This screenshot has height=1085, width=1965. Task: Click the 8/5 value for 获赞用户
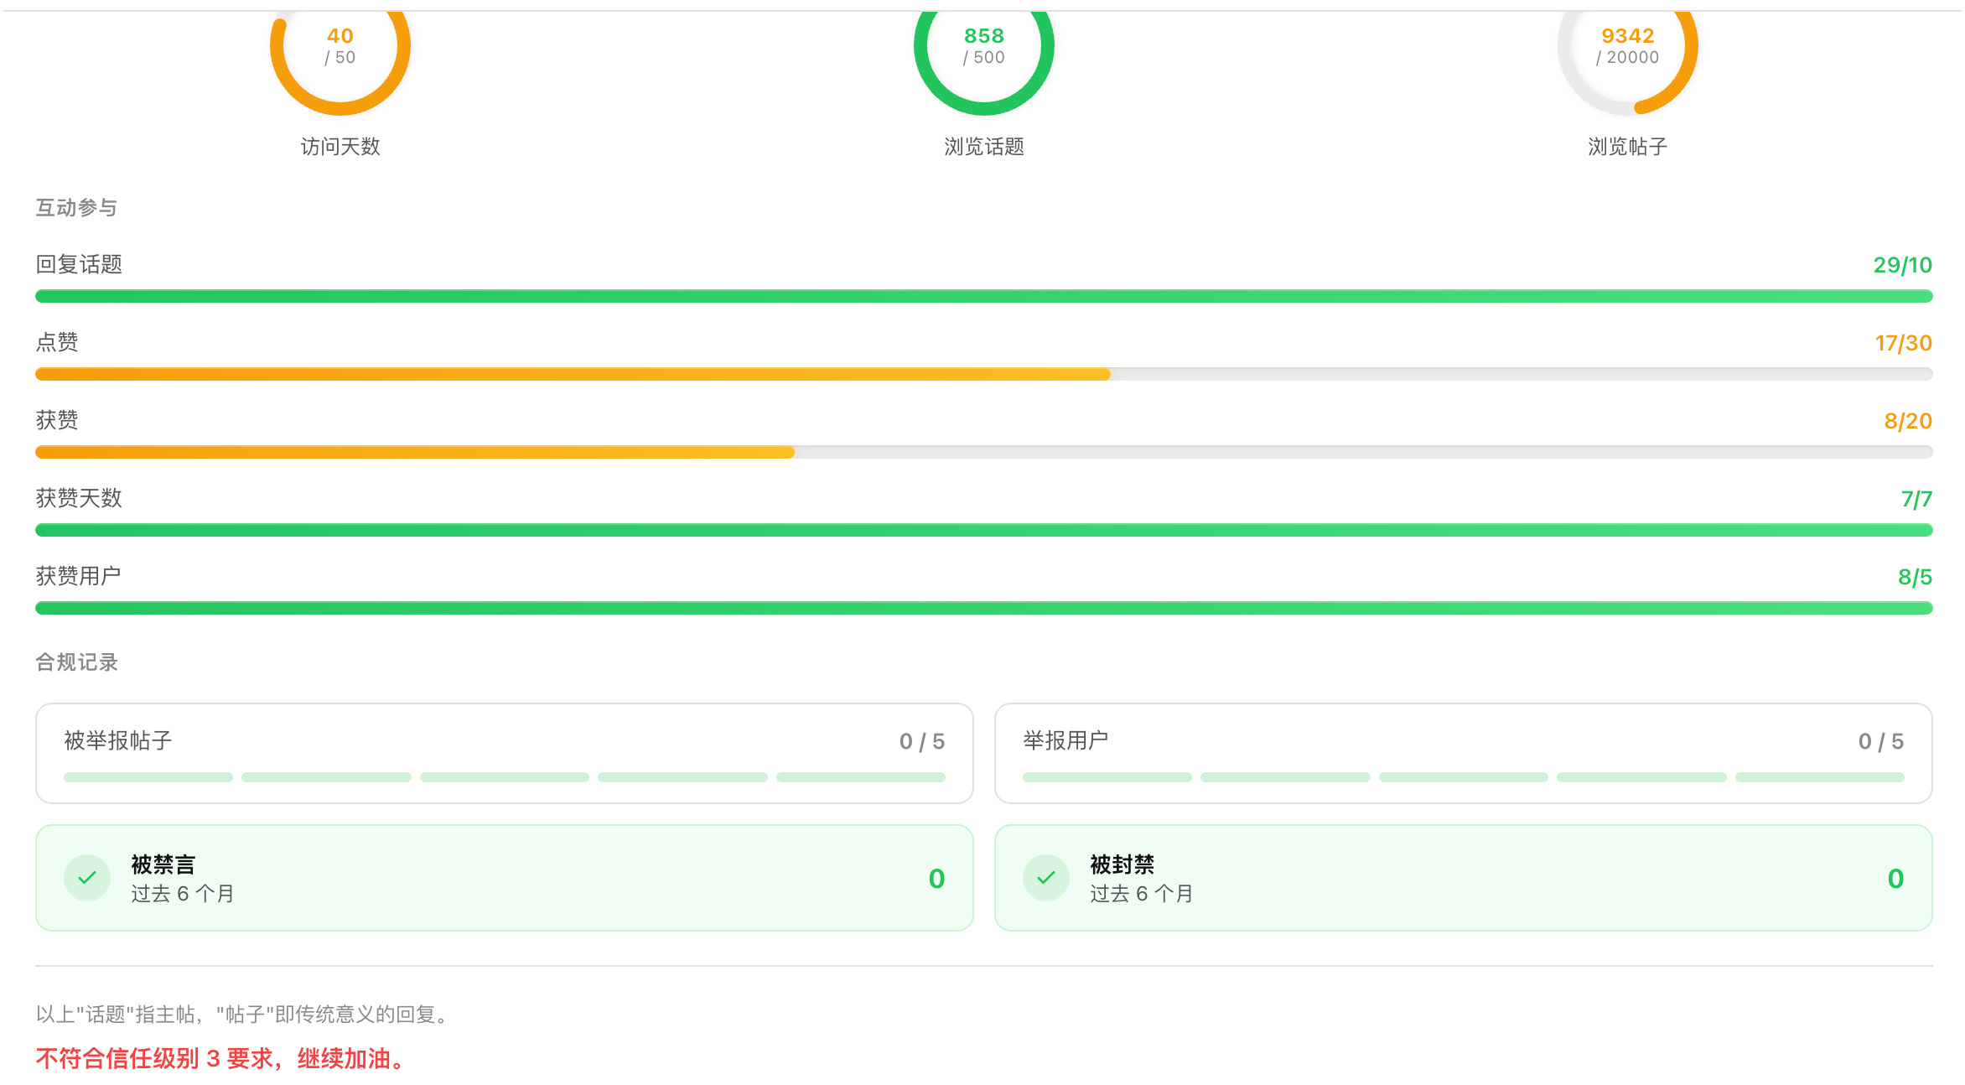click(x=1915, y=577)
